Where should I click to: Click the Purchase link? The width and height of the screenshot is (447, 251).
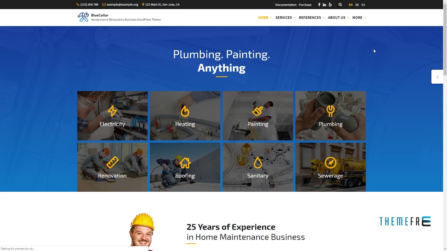pyautogui.click(x=305, y=5)
